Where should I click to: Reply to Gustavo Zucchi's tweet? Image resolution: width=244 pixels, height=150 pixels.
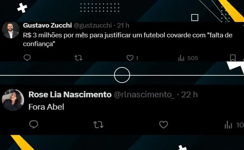(x=27, y=58)
